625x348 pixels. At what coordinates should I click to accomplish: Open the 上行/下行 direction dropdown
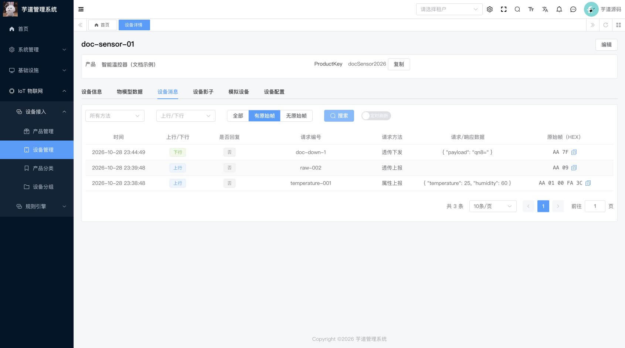pyautogui.click(x=186, y=116)
